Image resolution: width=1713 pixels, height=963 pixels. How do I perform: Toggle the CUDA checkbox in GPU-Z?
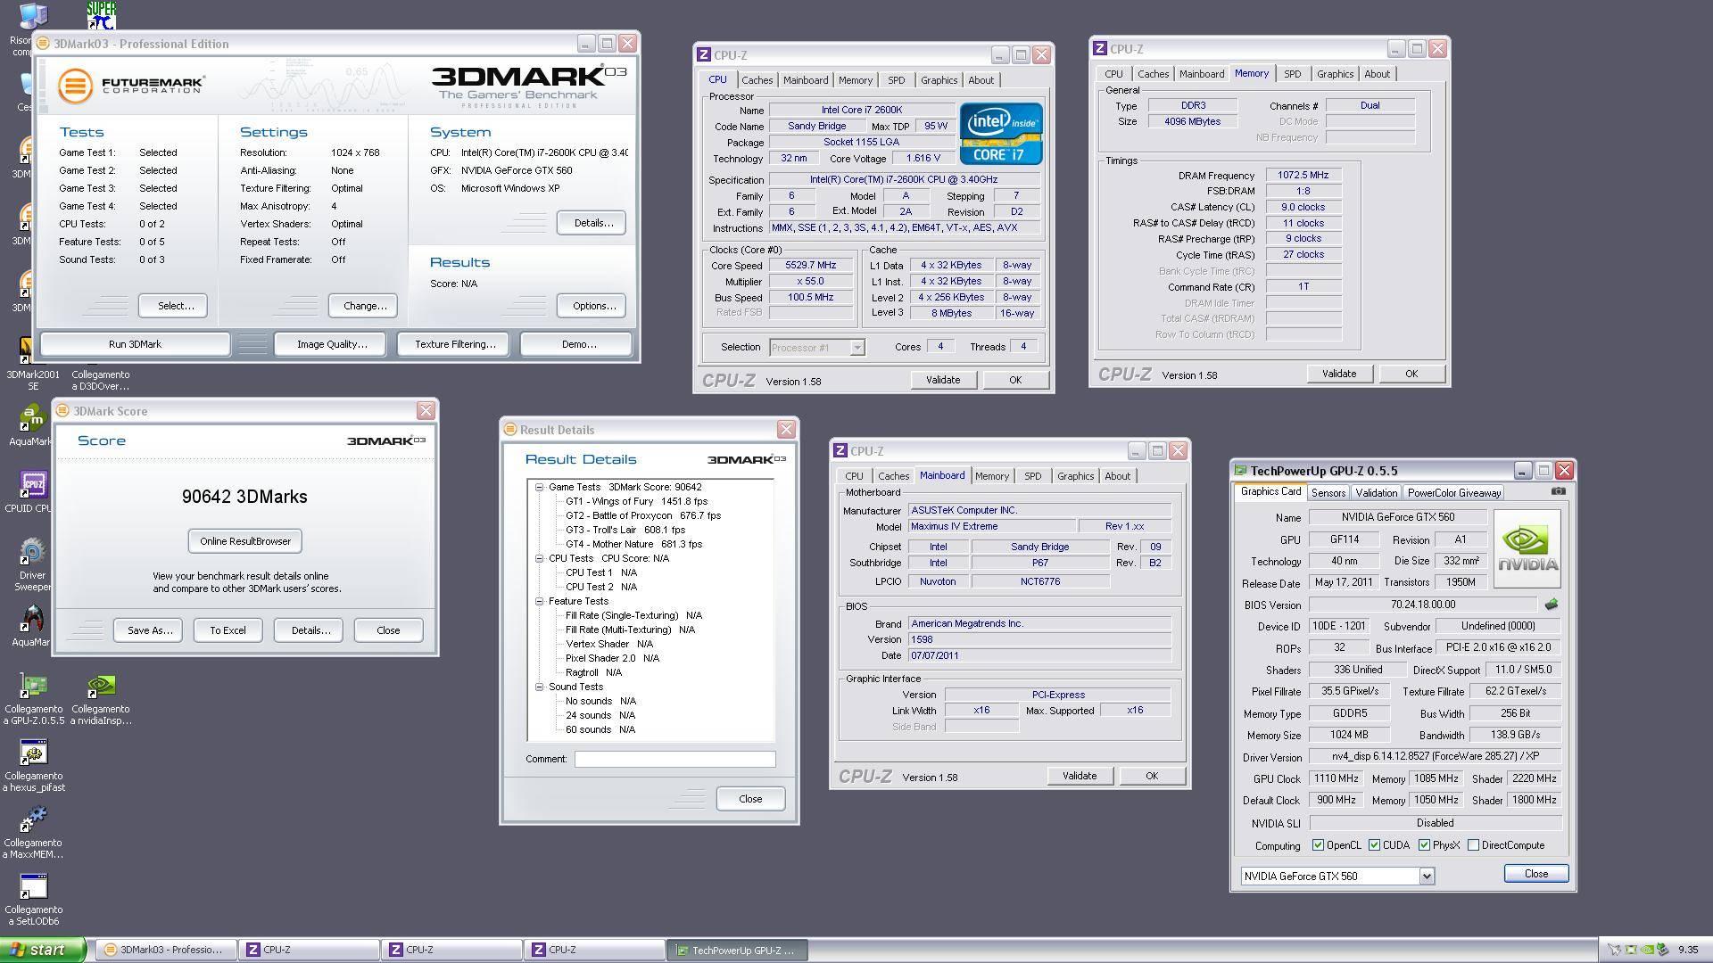(x=1374, y=845)
